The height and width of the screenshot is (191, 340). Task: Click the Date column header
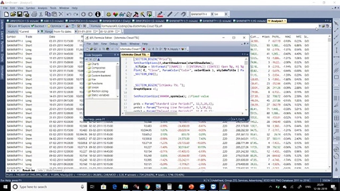coord(52,37)
